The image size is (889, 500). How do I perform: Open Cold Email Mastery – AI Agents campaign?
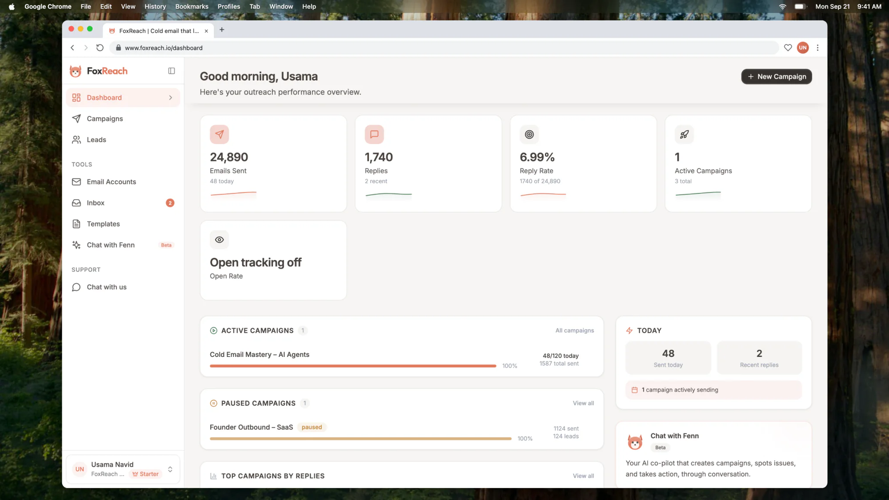[x=260, y=355]
